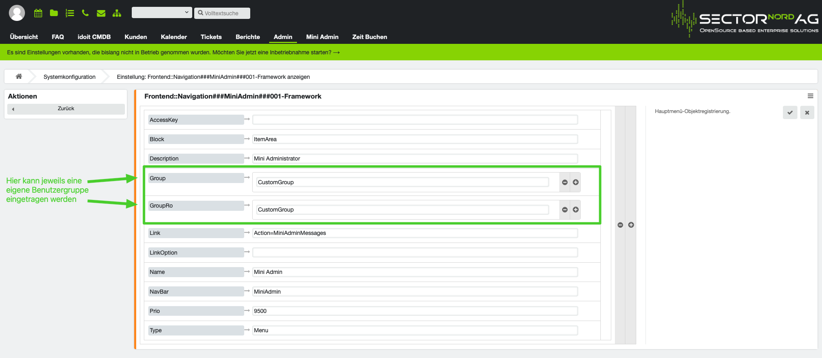Image resolution: width=822 pixels, height=358 pixels.
Task: Open the idoit CMDB menu
Action: [x=94, y=37]
